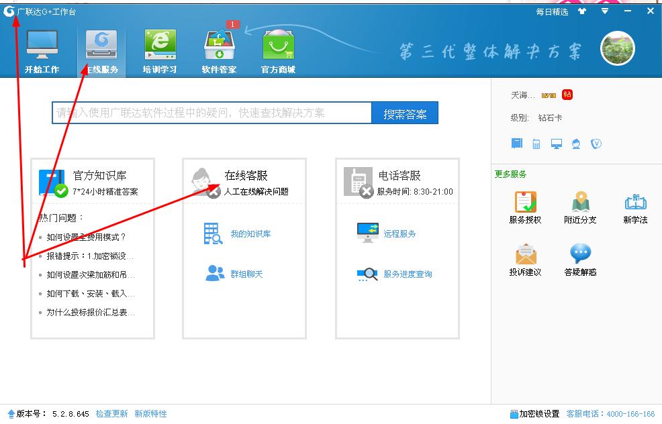Open the 服务进度查询 link
The image size is (662, 424).
pyautogui.click(x=408, y=274)
